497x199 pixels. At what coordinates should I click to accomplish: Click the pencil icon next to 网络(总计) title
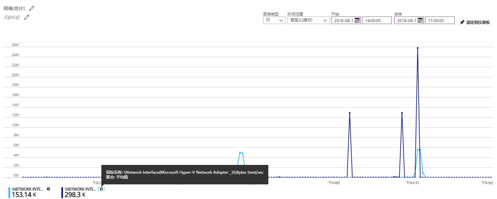coord(31,8)
